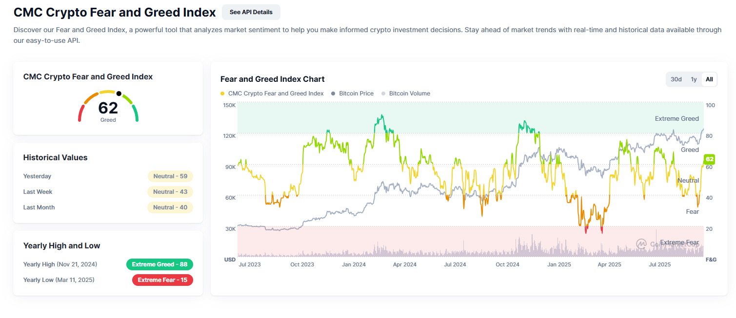The width and height of the screenshot is (736, 318).
Task: Click the Extreme Fear - 15 yearly low badge
Action: 162,280
